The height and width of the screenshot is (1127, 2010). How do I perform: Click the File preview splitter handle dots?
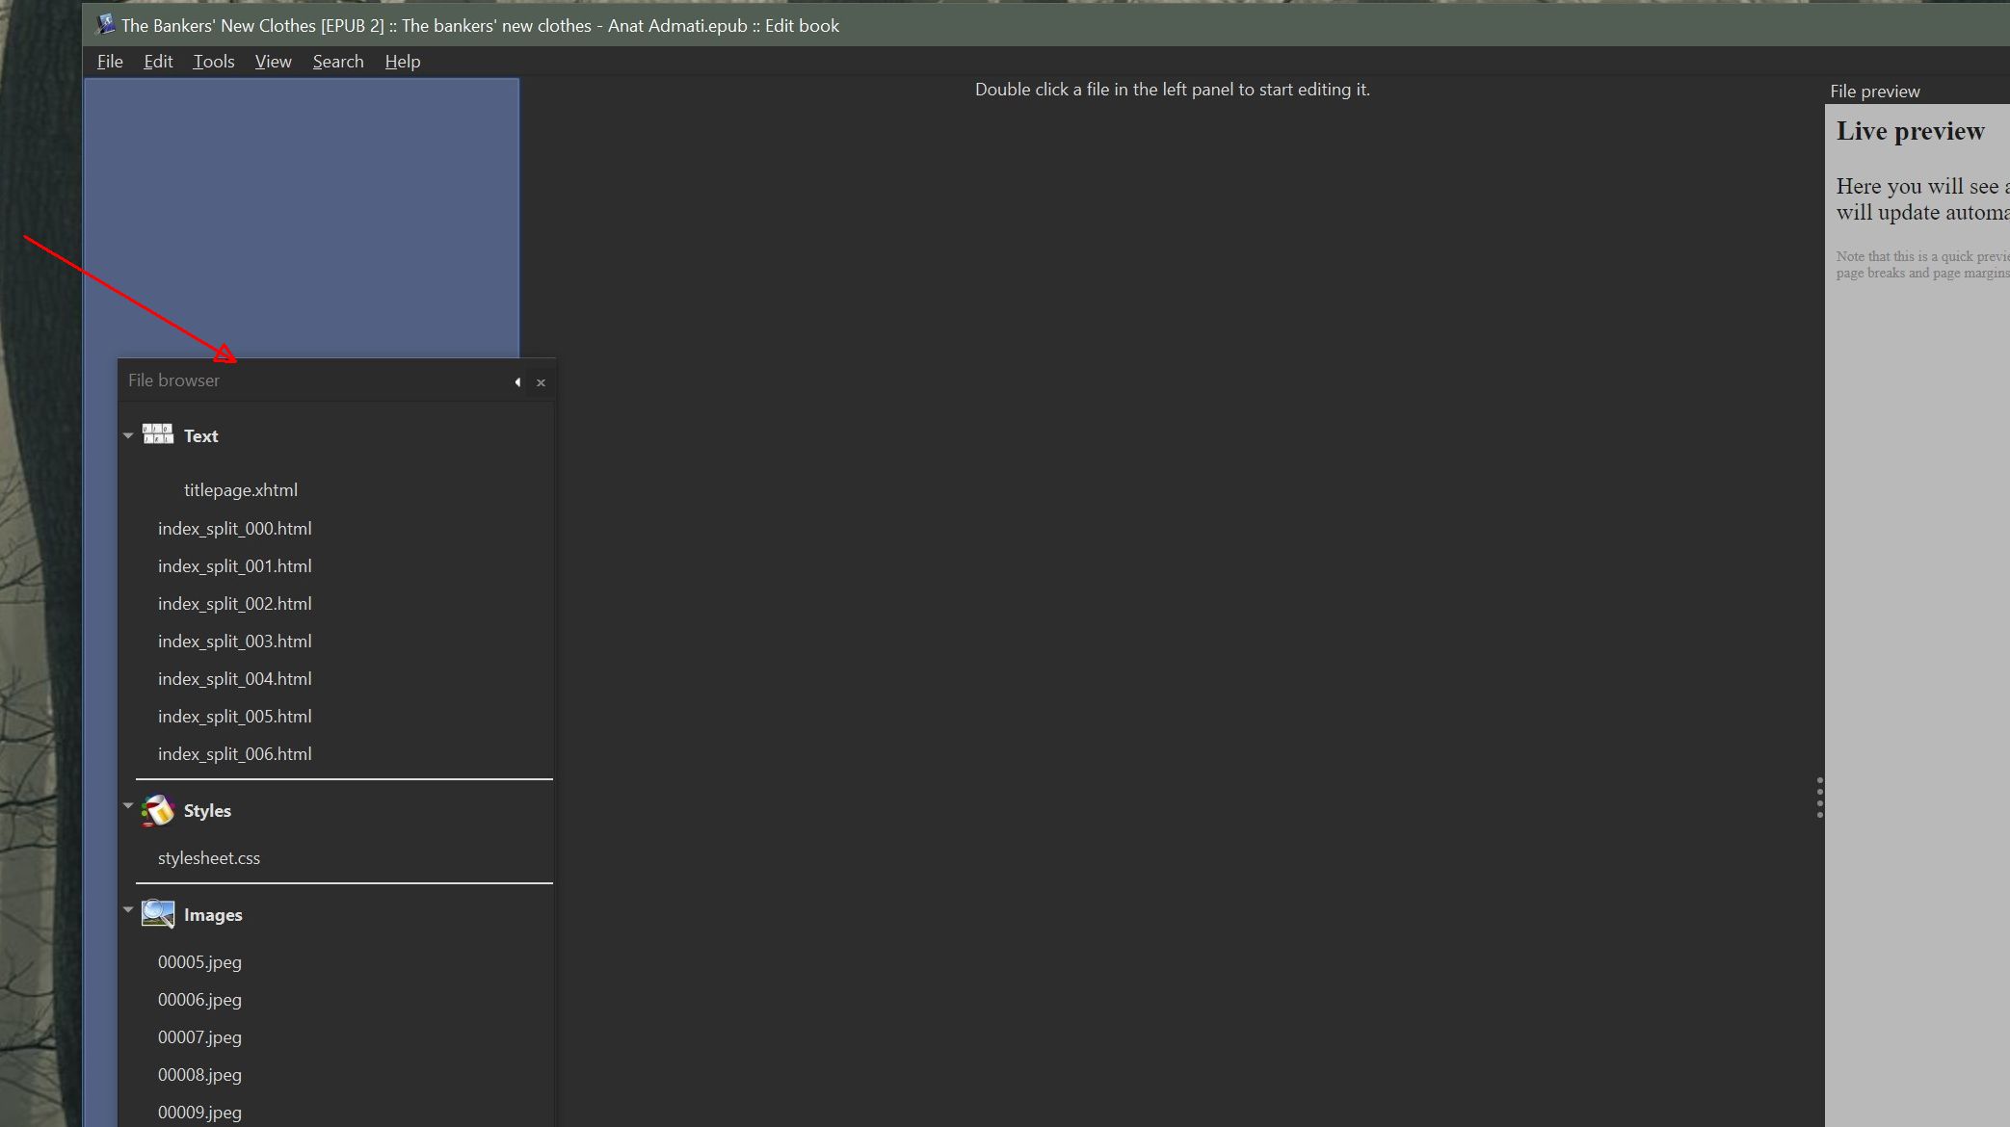1819,798
